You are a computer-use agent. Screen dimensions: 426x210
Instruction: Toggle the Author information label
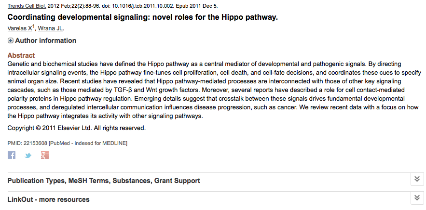46,40
